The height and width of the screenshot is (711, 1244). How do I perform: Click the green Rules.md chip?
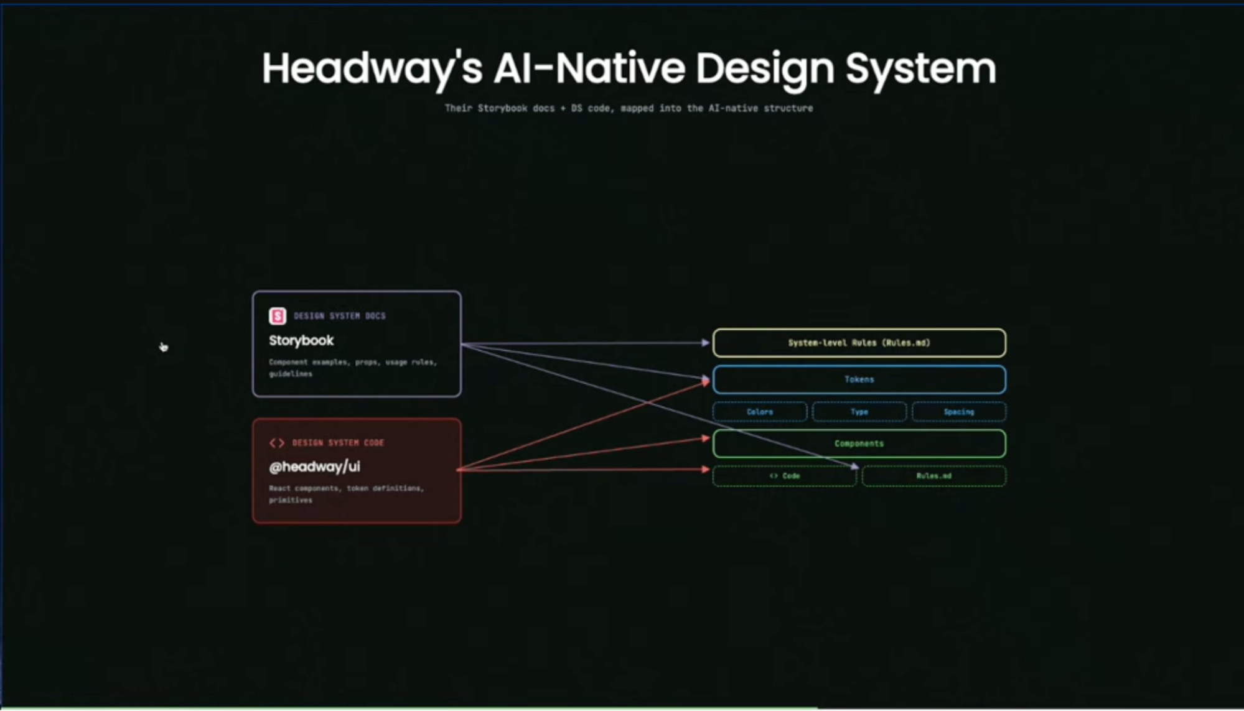[933, 476]
